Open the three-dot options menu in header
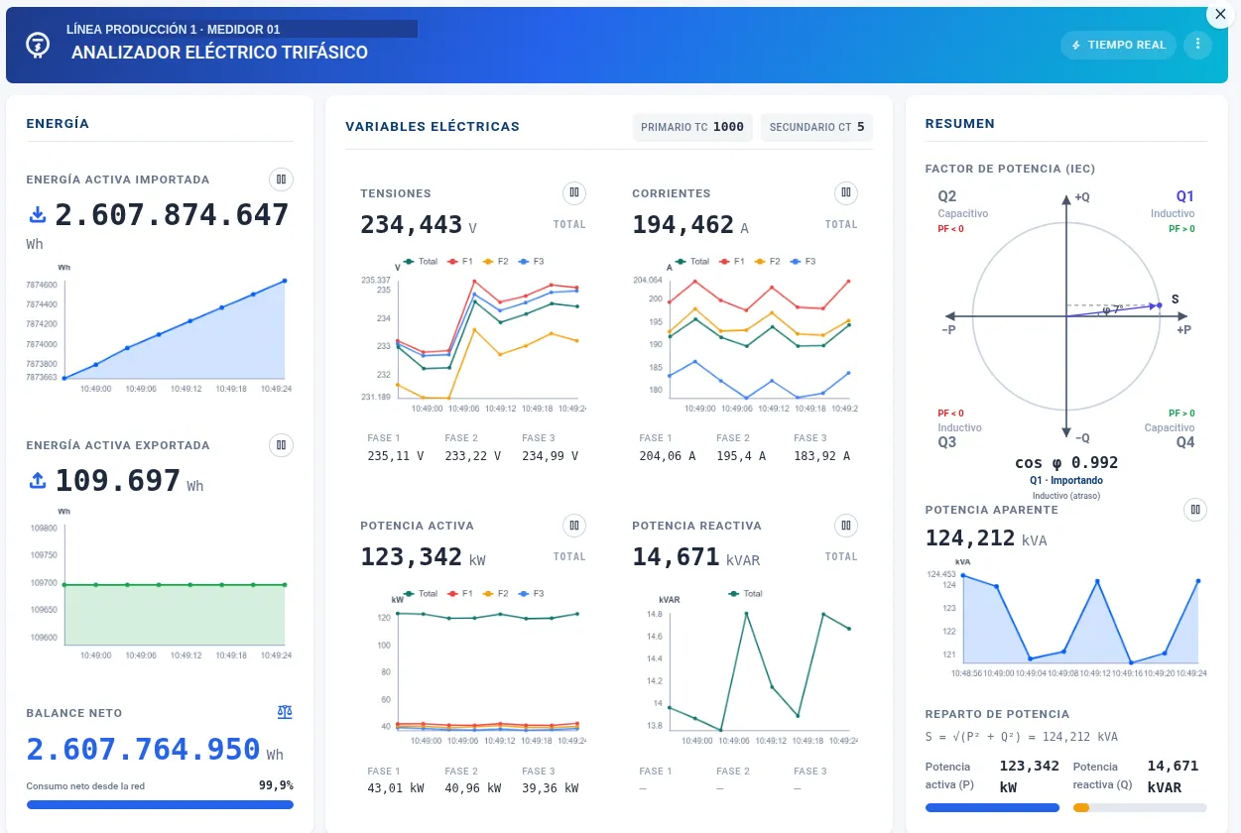This screenshot has height=833, width=1241. click(1198, 45)
